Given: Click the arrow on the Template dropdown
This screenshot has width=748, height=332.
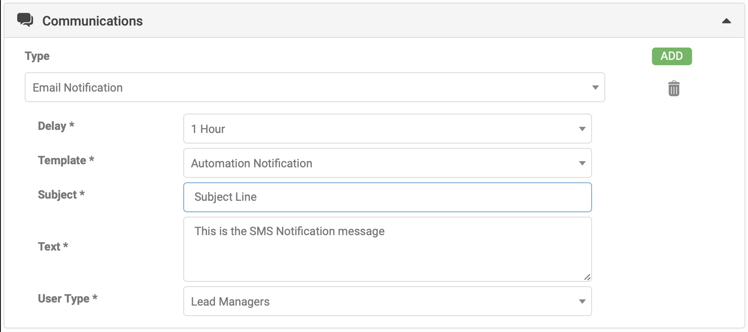Looking at the screenshot, I should (582, 163).
